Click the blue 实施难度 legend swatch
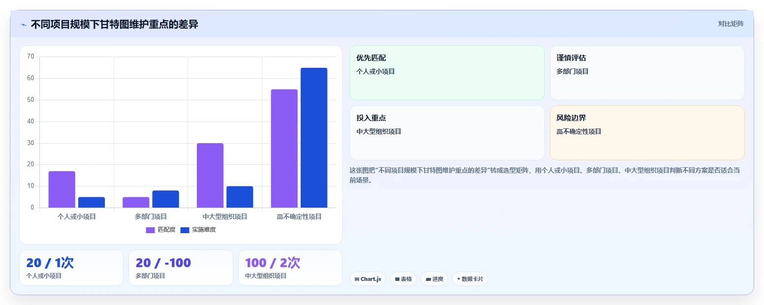764x305 pixels. [185, 230]
